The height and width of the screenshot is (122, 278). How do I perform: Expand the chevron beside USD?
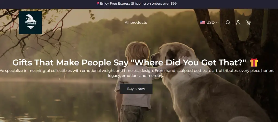pyautogui.click(x=217, y=23)
